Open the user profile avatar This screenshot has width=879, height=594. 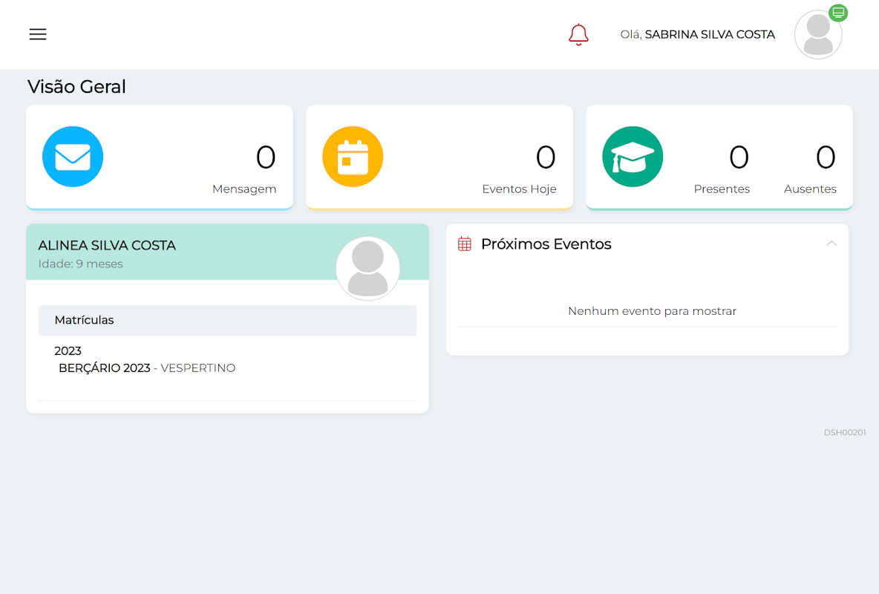tap(818, 35)
